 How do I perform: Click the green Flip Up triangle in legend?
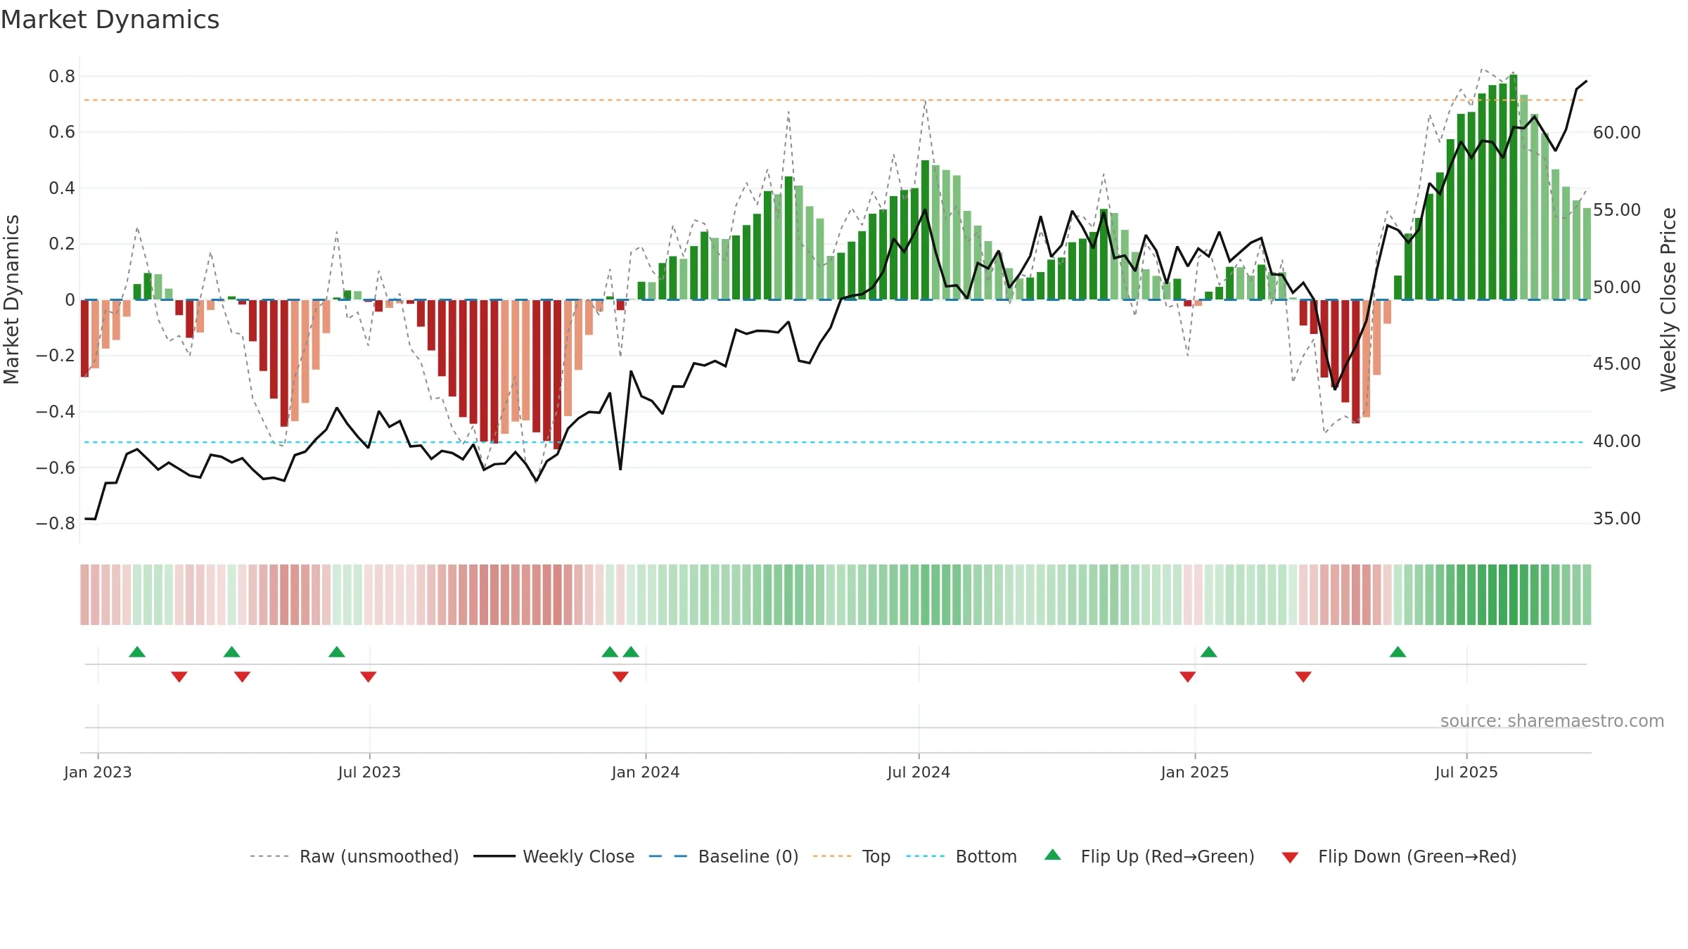pos(1052,855)
